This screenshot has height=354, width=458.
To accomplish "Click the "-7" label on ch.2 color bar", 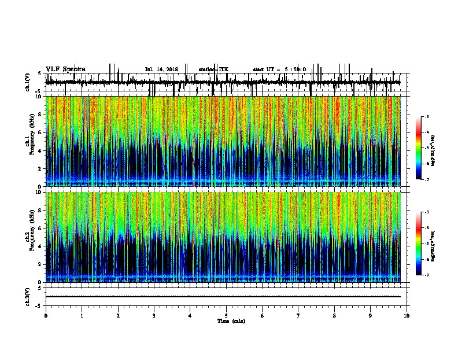I will coord(427,275).
